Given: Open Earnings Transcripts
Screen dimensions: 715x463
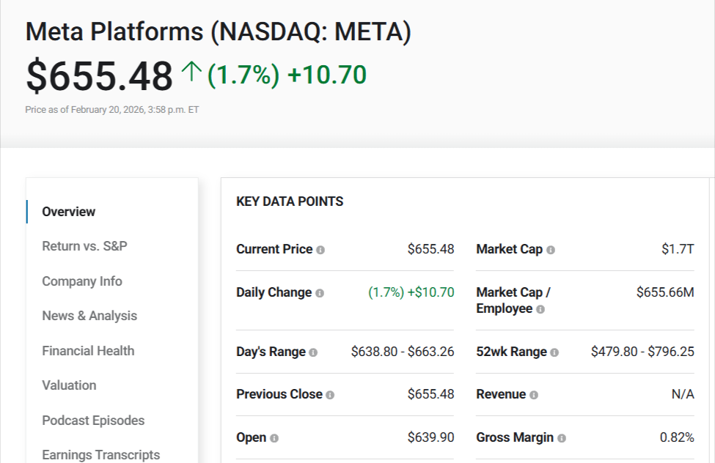Looking at the screenshot, I should (101, 454).
